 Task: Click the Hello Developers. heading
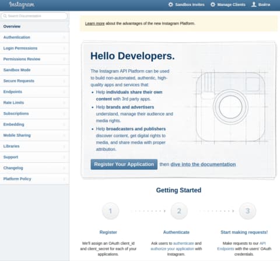click(132, 56)
